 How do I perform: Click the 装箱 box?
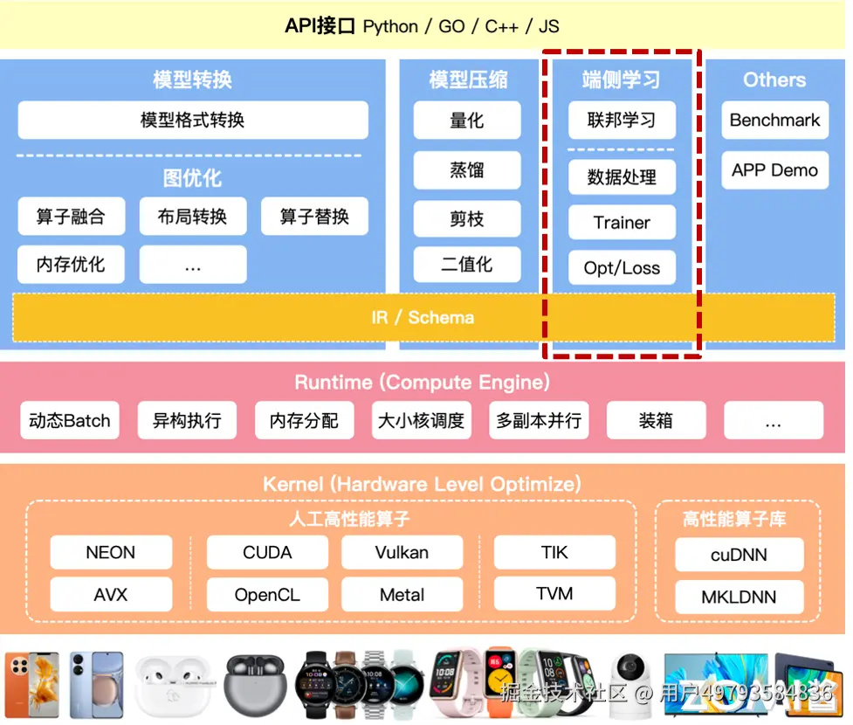pyautogui.click(x=656, y=420)
